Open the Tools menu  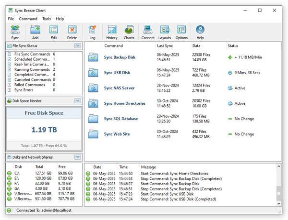[x=47, y=19]
